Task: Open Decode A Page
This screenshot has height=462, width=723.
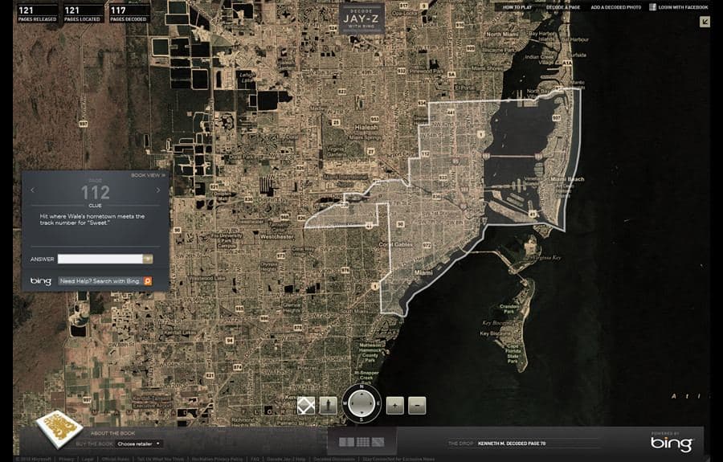Action: 563,7
